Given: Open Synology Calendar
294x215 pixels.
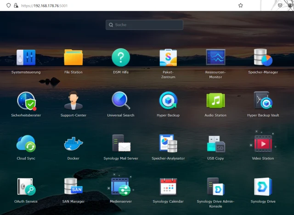Looking at the screenshot, I should 168,187.
